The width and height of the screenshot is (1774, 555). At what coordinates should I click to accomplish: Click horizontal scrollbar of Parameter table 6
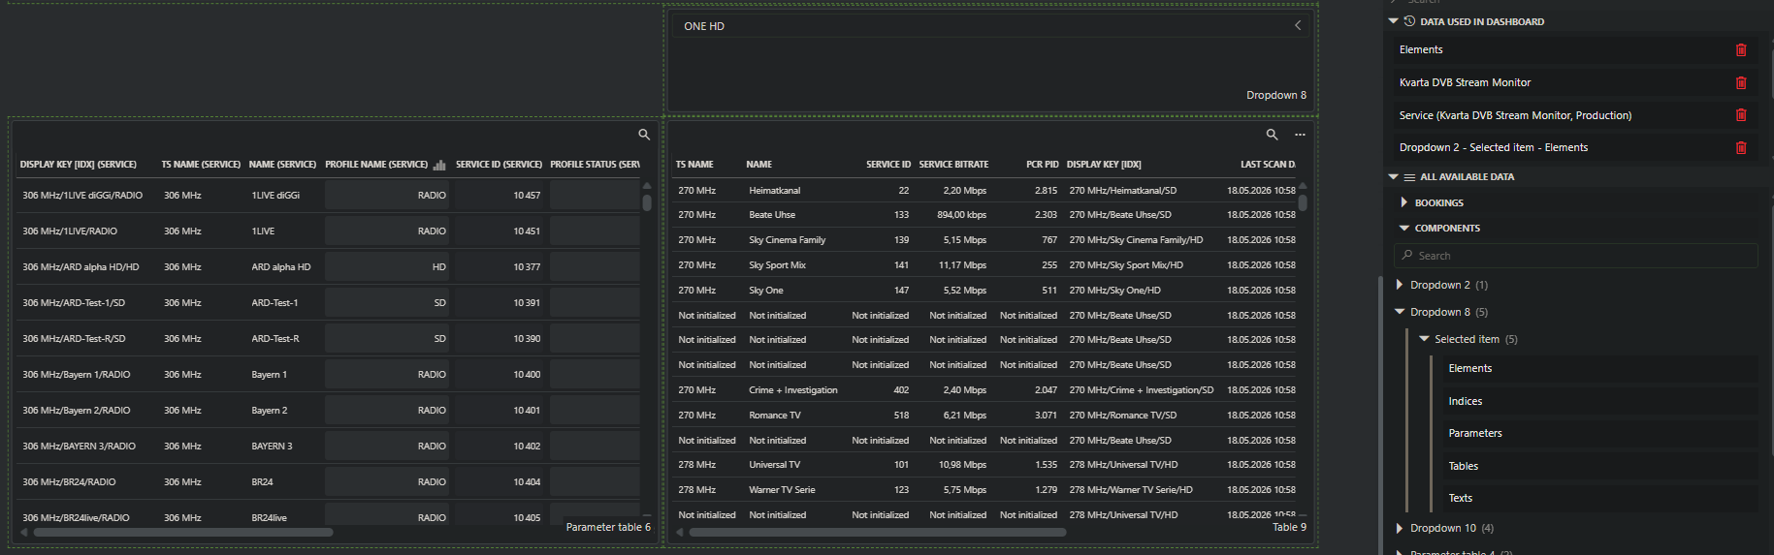click(182, 532)
